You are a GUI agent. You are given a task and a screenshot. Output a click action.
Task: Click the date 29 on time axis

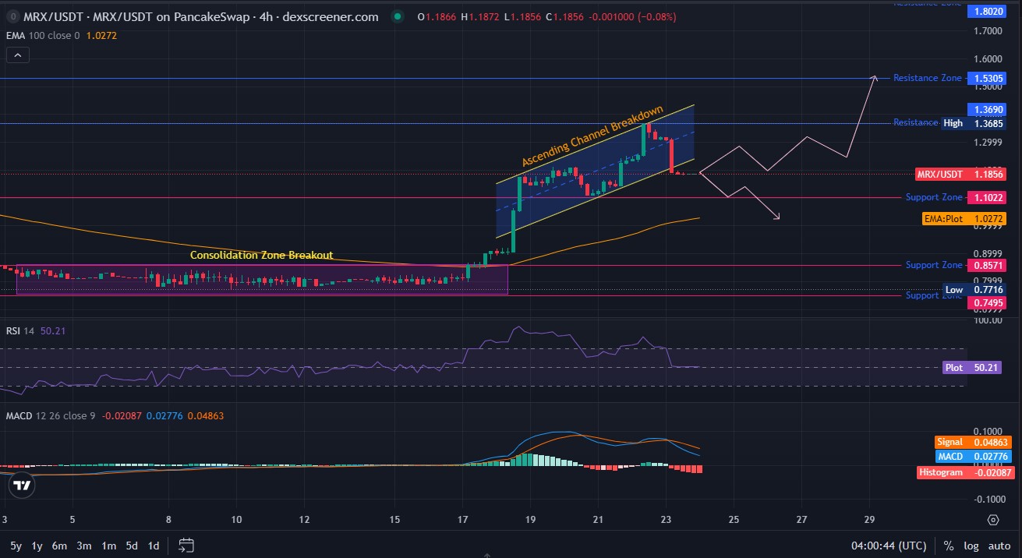click(870, 520)
